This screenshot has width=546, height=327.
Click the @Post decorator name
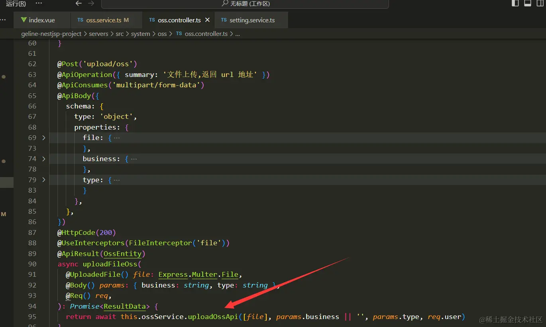coord(68,64)
